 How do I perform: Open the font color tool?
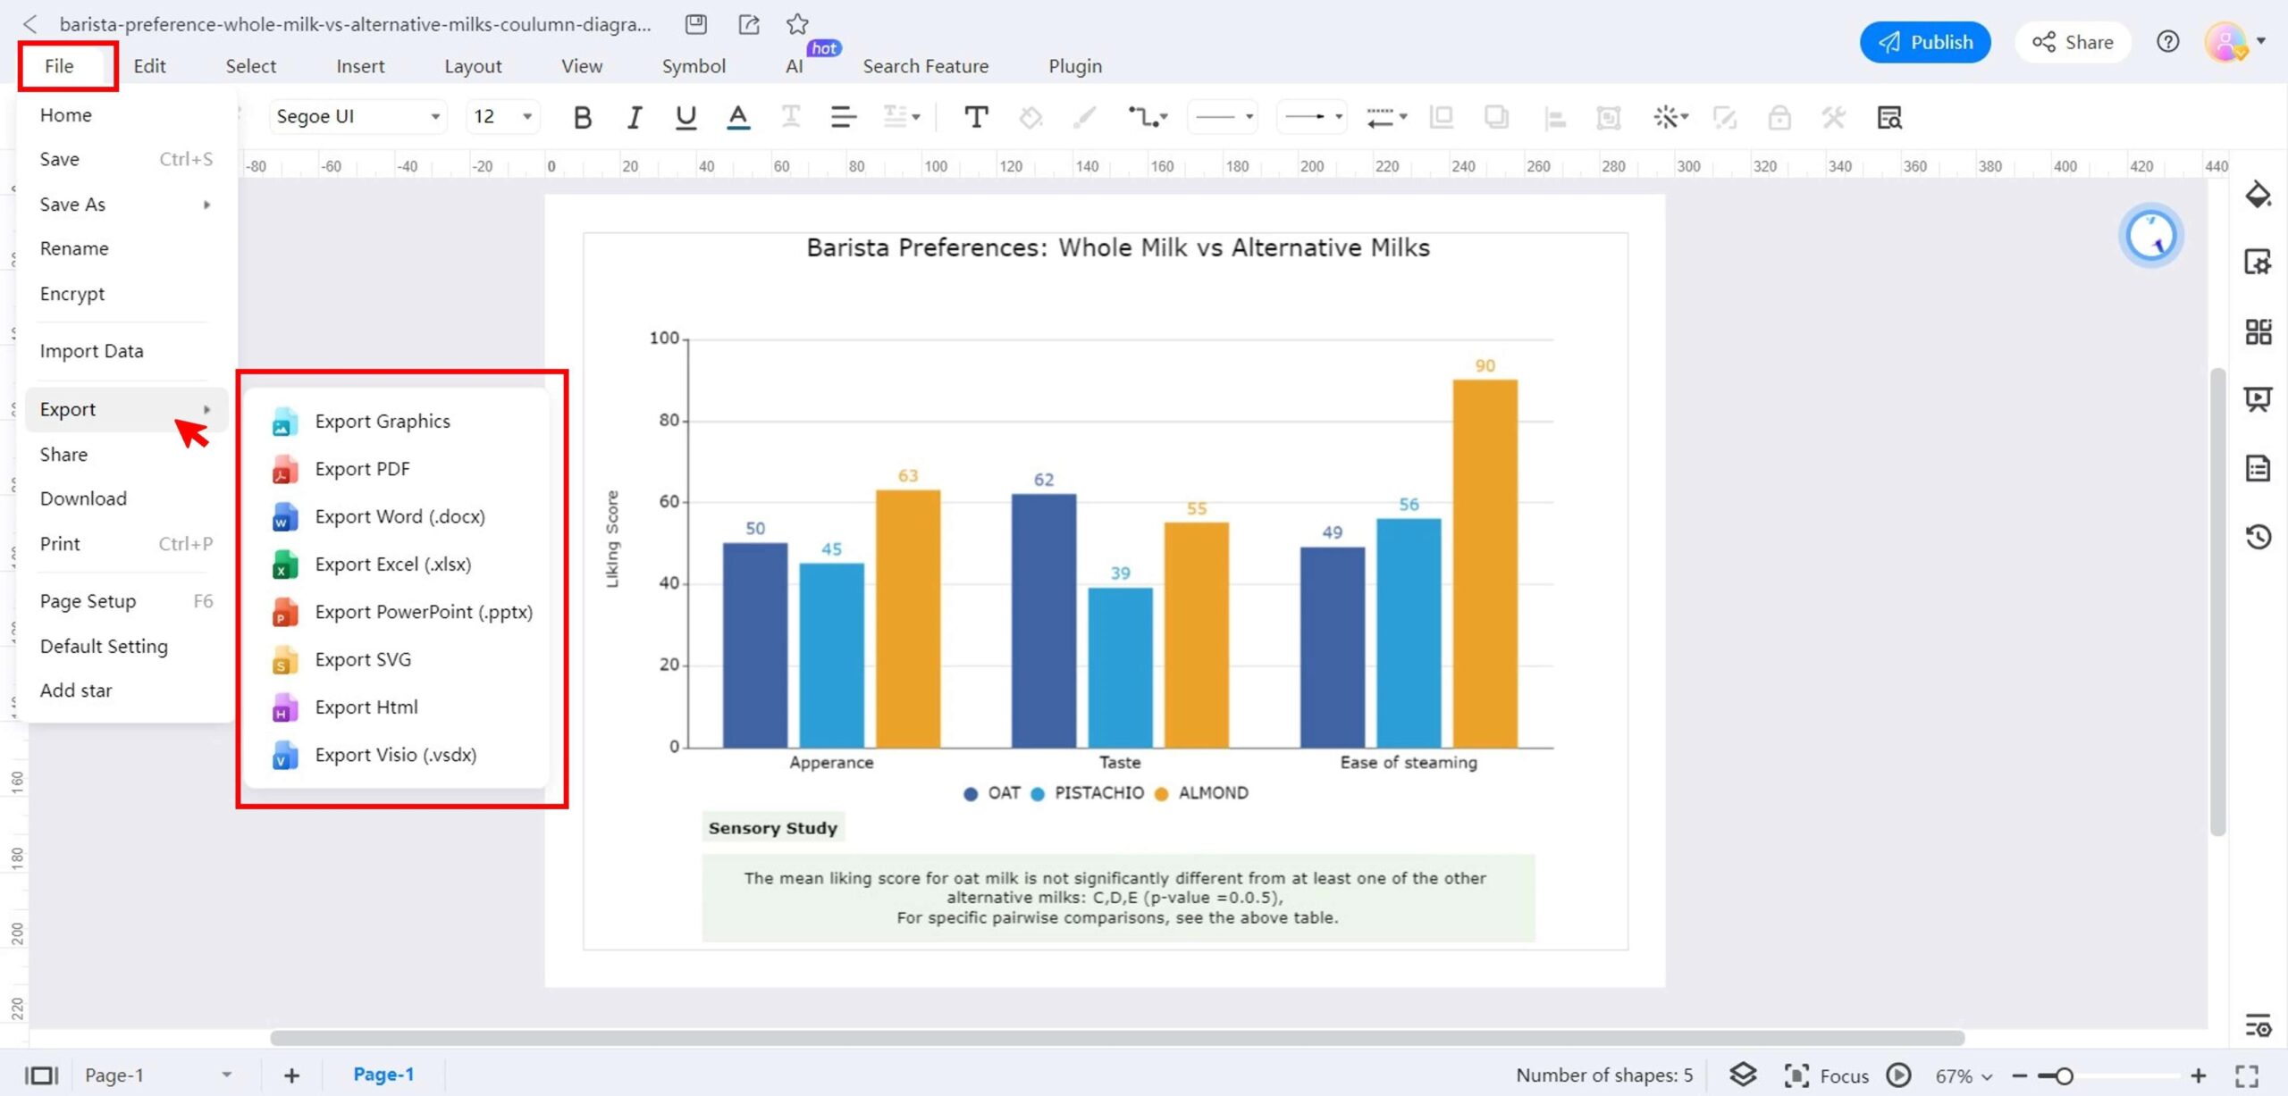tap(736, 116)
